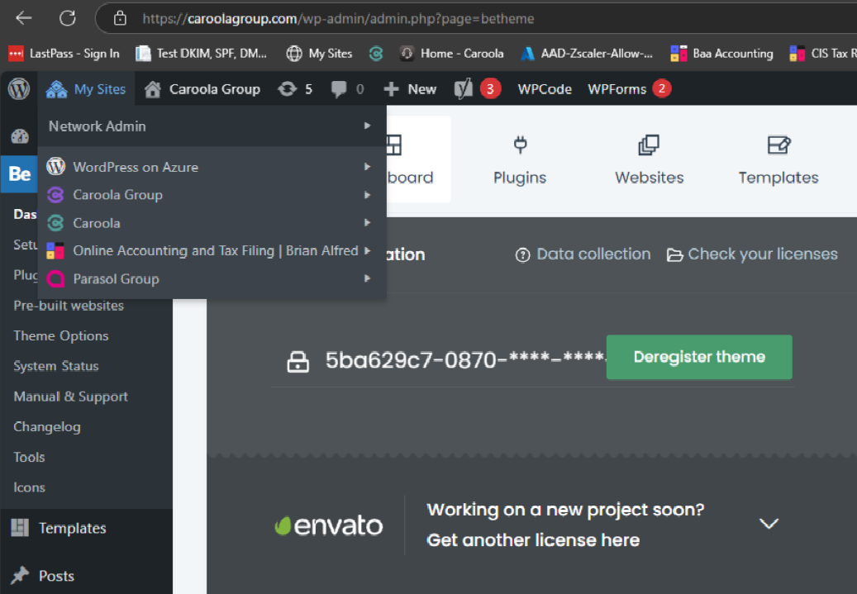Open System Status in sidebar

coord(56,366)
